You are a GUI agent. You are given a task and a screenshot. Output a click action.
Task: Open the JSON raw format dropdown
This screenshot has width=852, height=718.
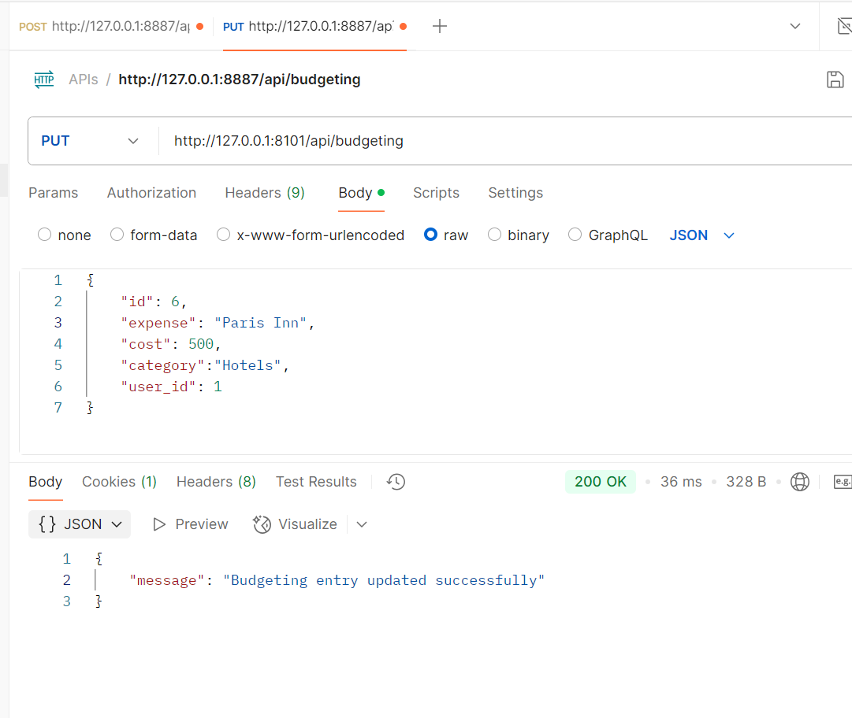click(x=701, y=235)
